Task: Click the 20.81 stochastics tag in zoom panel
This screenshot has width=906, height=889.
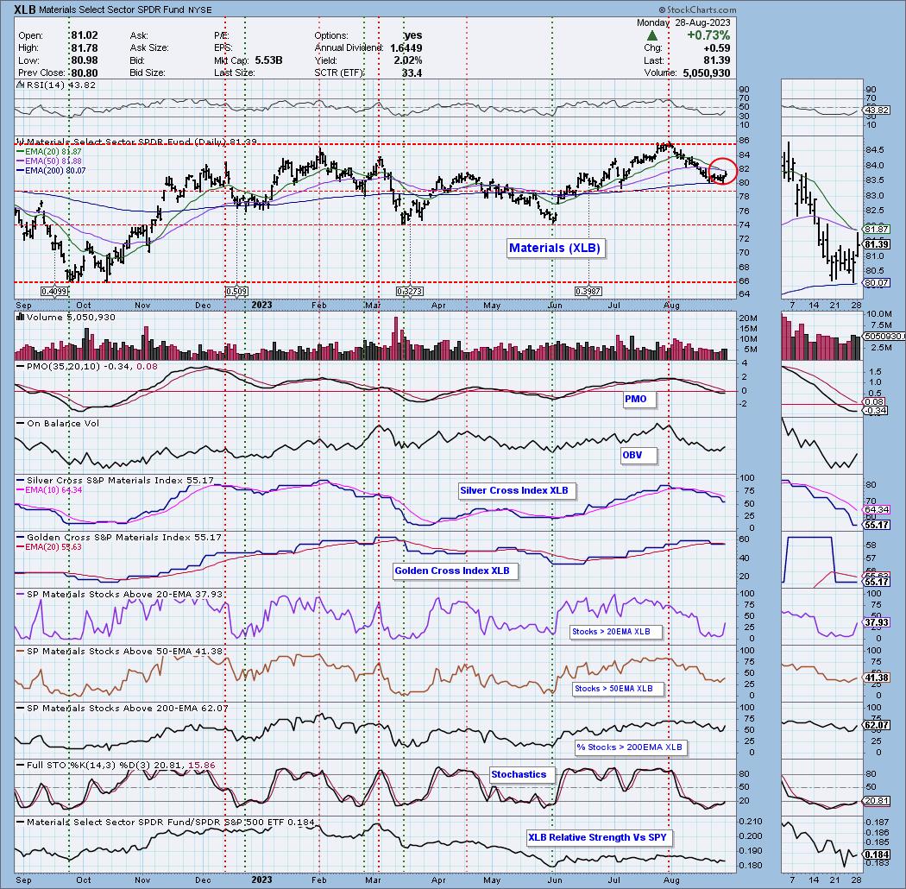Action: pos(877,801)
